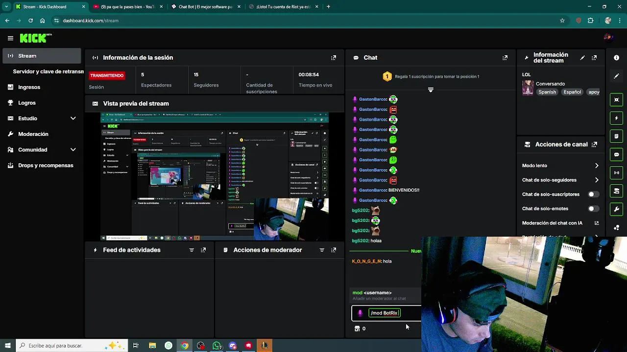Toggle Chat de solo-emotes switch
Screen dimensions: 627x352
pos(593,209)
